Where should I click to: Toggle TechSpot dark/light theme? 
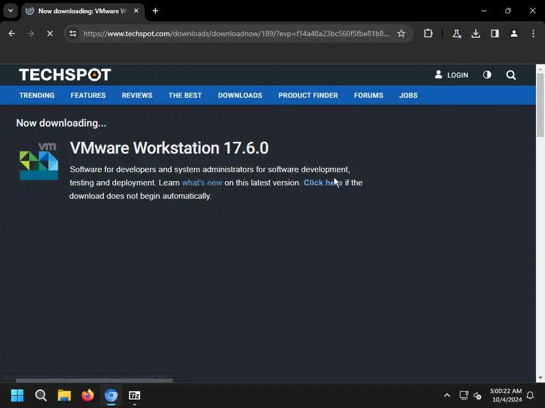click(x=487, y=74)
